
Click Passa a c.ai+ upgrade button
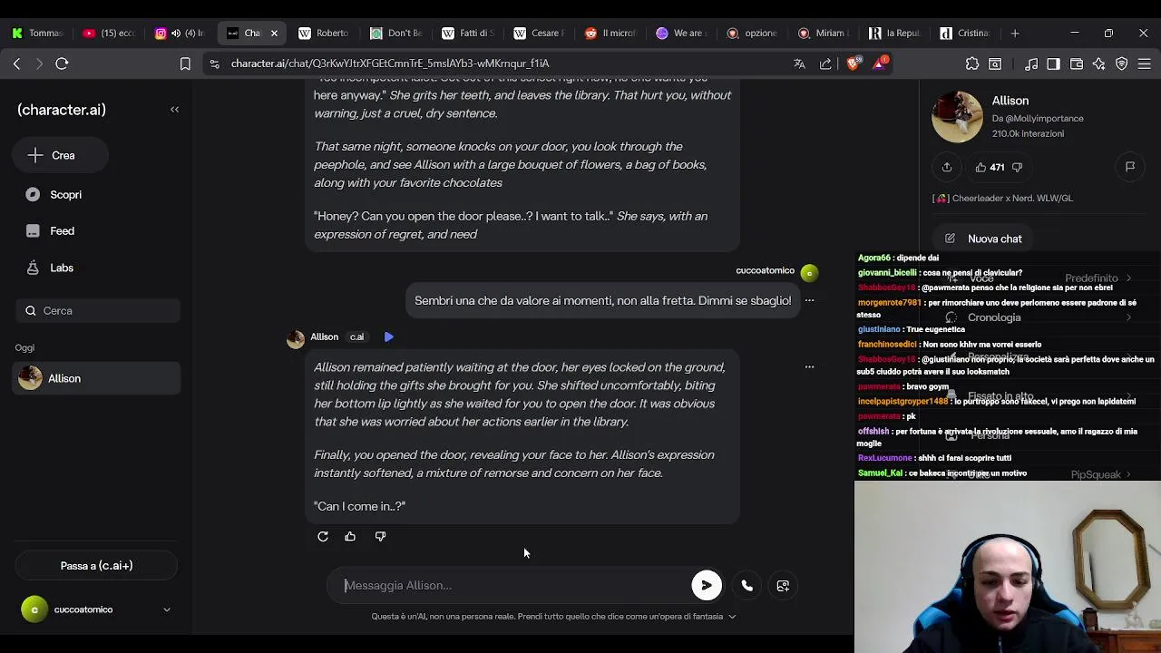click(x=96, y=566)
